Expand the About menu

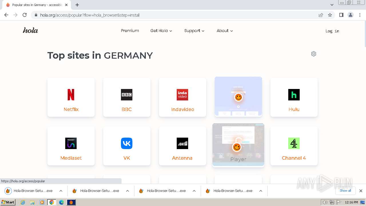(x=225, y=31)
